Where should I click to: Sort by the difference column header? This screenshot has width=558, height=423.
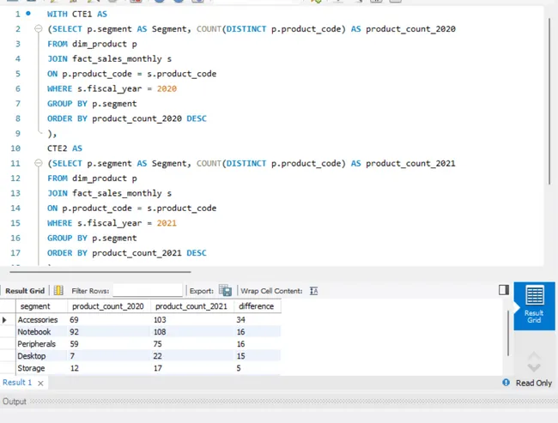(x=258, y=306)
